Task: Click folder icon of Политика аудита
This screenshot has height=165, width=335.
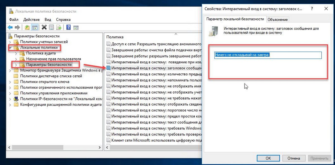Action: (x=22, y=53)
